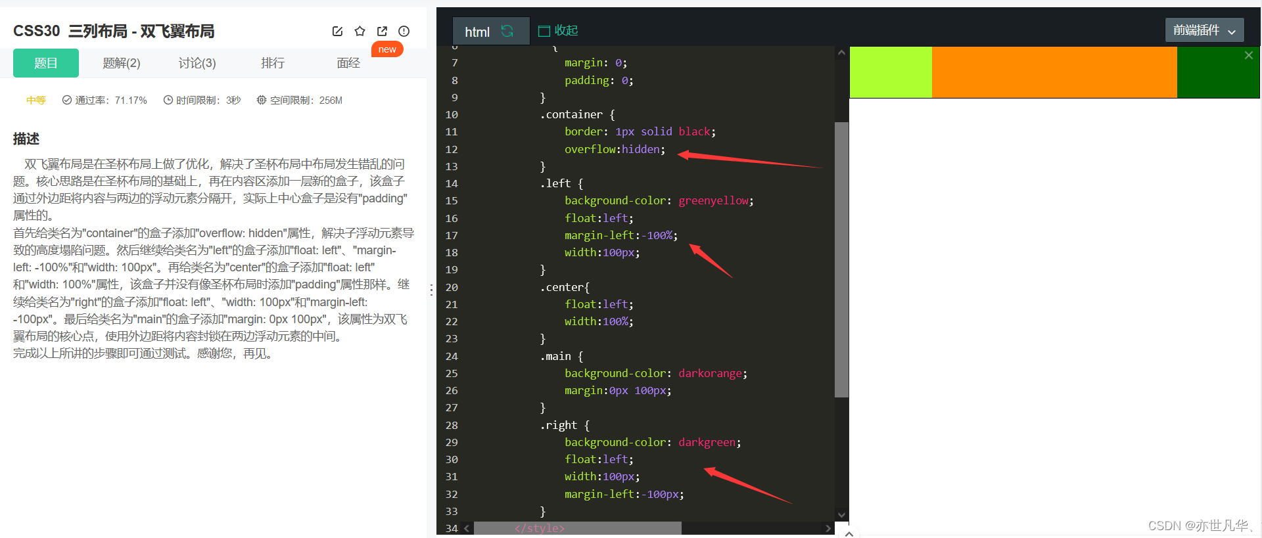Click the horizontal scroll-right arrow
1262x538 pixels.
828,528
